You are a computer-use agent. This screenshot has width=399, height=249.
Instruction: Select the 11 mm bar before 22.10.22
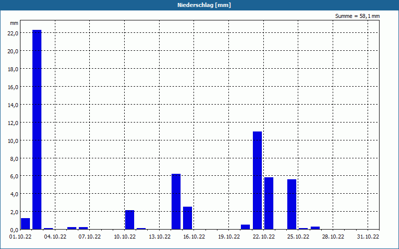pyautogui.click(x=257, y=180)
